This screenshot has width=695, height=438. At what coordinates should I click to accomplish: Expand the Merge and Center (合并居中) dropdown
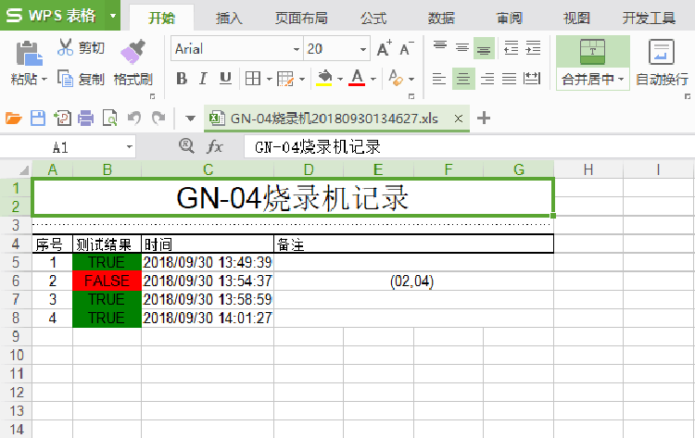pos(621,80)
